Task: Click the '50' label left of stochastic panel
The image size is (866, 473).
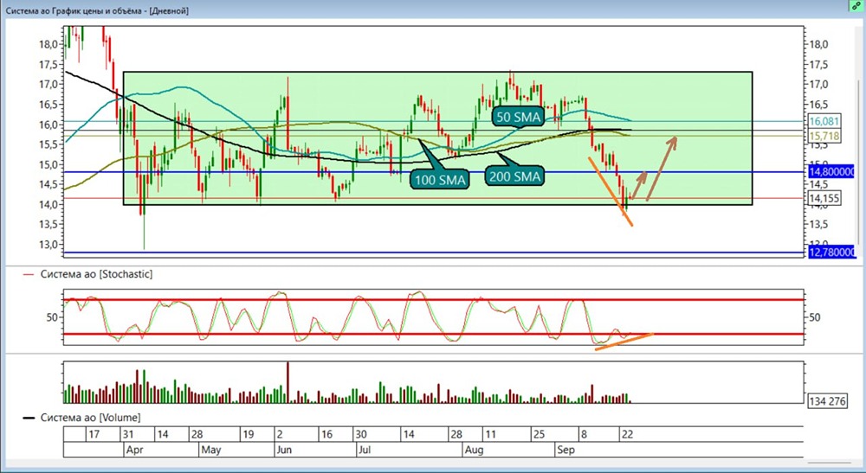Action: click(53, 317)
